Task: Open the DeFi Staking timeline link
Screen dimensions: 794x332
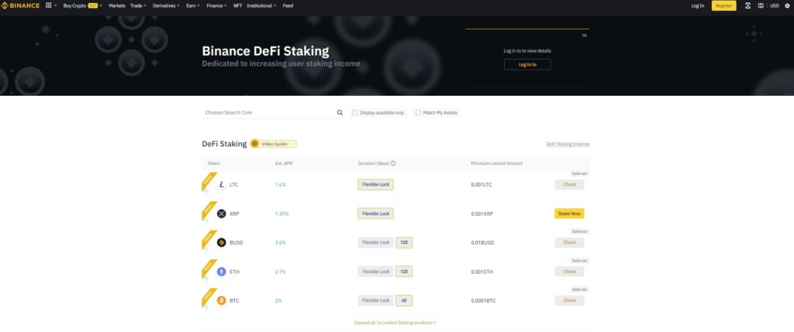Action: (573, 144)
